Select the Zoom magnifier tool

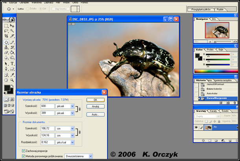[12, 80]
